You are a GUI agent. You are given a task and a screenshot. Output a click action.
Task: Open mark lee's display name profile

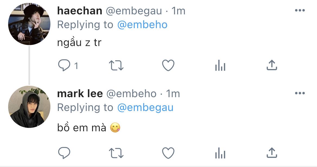point(80,94)
